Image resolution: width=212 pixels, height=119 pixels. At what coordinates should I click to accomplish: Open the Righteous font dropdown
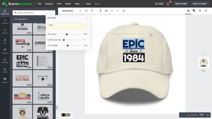[x=71, y=11]
